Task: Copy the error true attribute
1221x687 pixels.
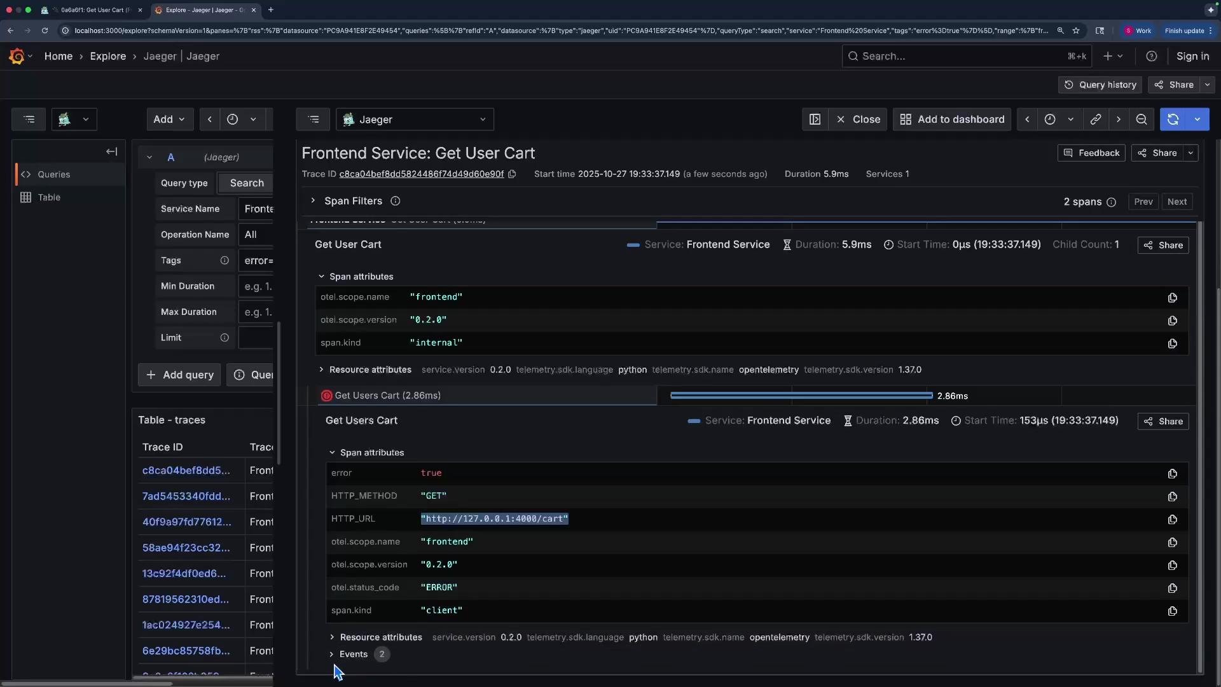Action: [1172, 473]
